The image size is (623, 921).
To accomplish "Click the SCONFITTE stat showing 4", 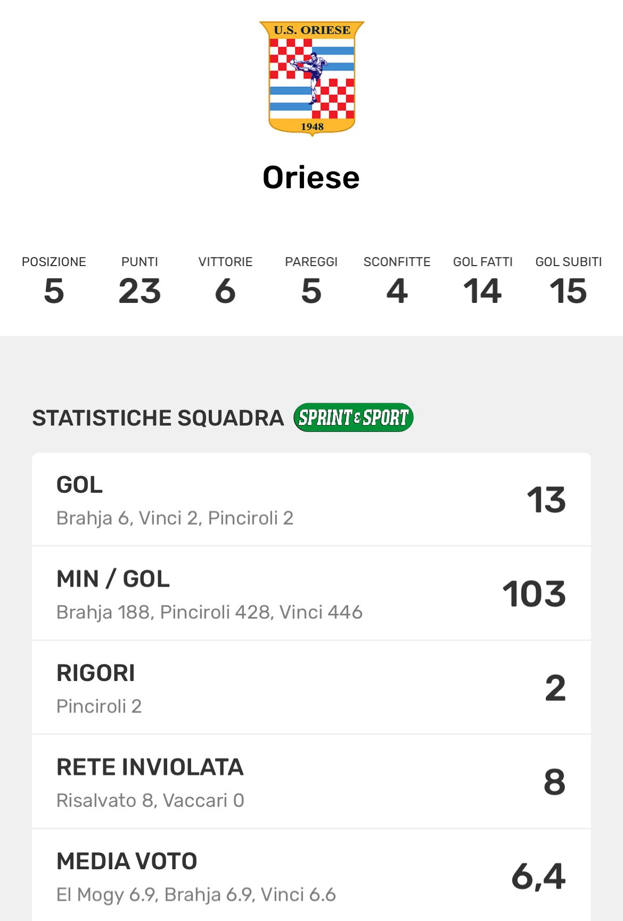I will pos(397,291).
